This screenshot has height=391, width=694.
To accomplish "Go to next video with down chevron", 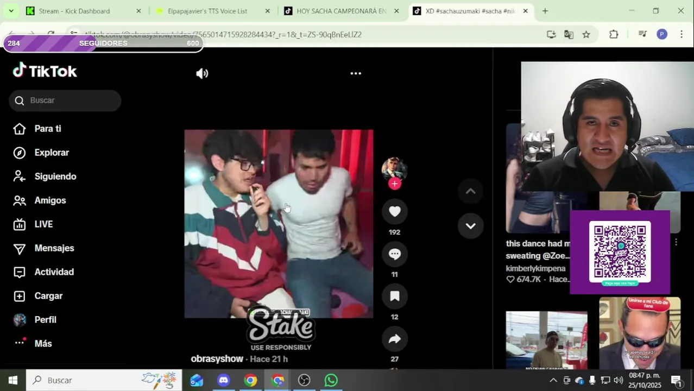I will point(471,226).
